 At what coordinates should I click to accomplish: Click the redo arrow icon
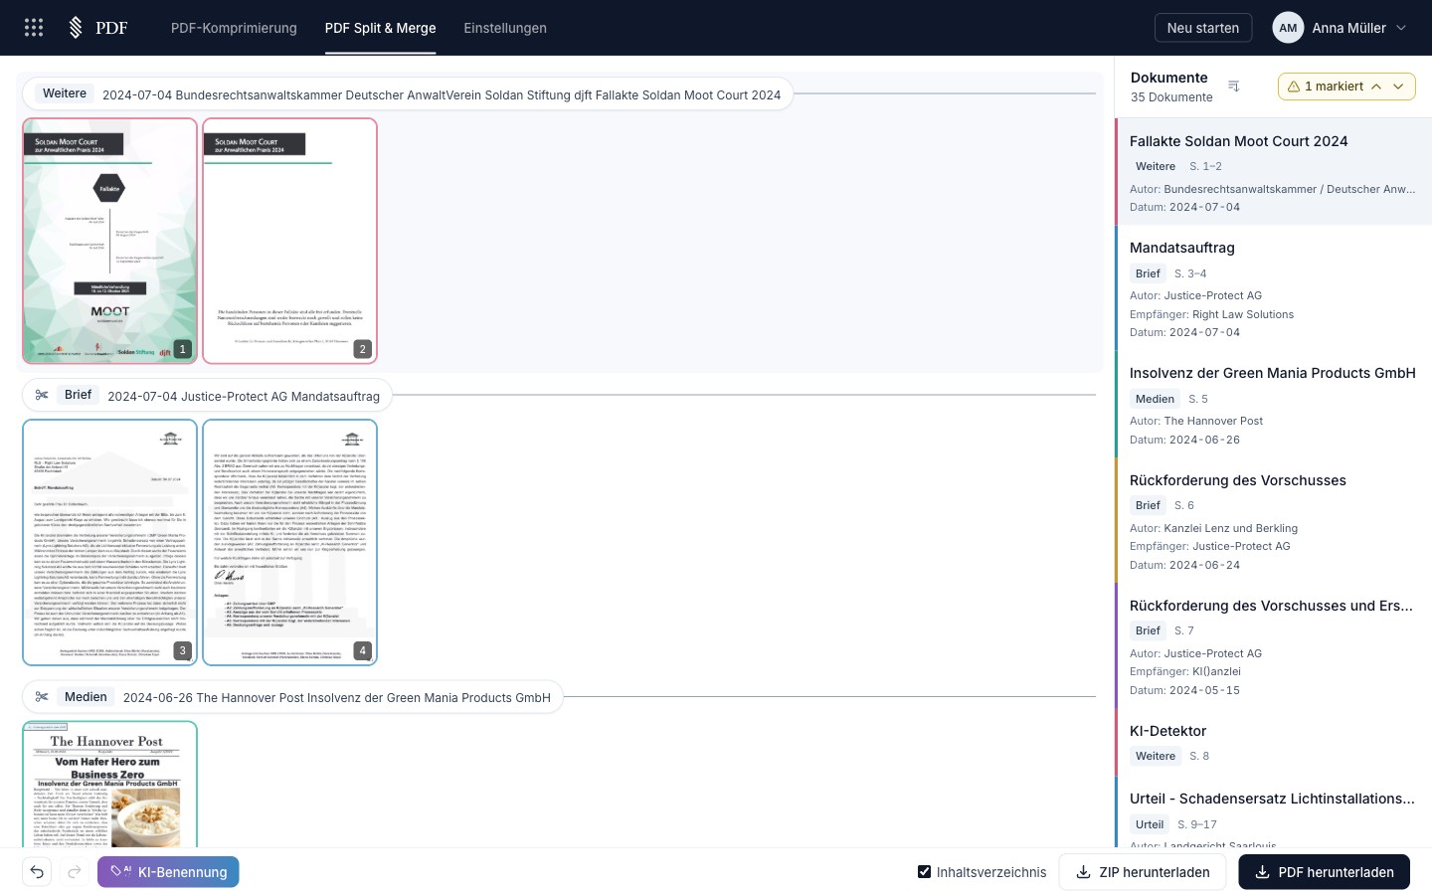click(75, 872)
